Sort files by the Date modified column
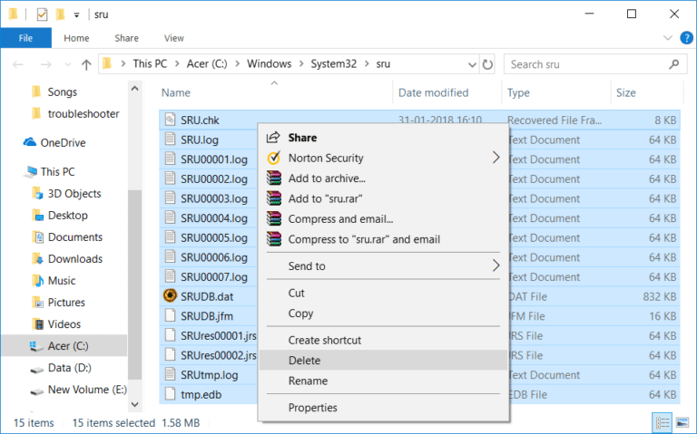697x434 pixels. 433,92
